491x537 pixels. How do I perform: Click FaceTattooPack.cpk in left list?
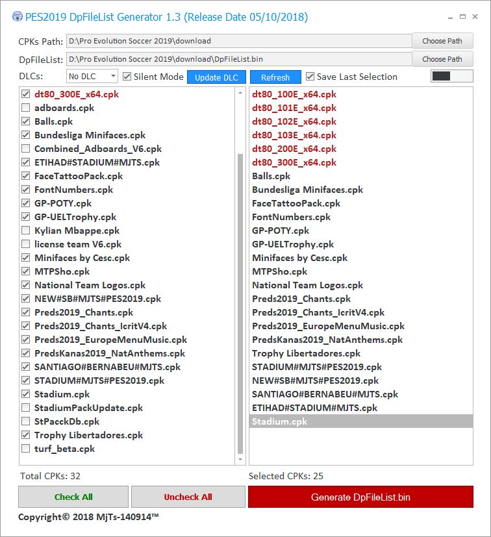click(x=79, y=176)
